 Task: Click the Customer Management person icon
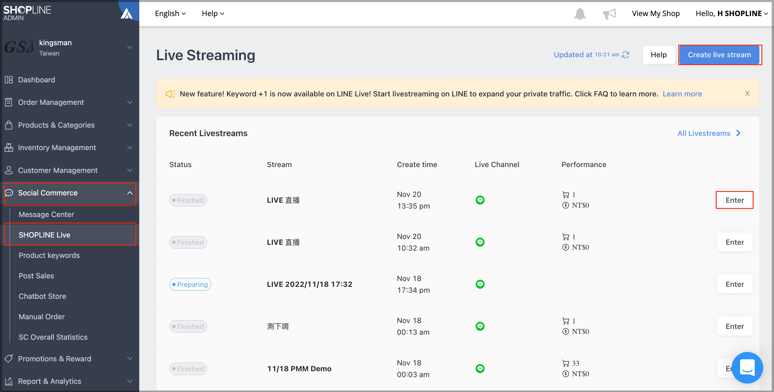point(9,170)
